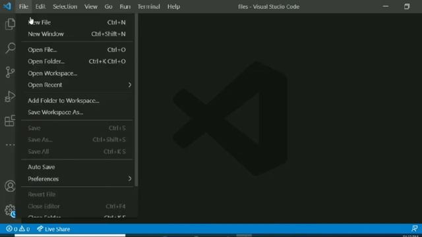Screen dimensions: 422x237
Task: Open the Edit menu
Action: (x=40, y=7)
